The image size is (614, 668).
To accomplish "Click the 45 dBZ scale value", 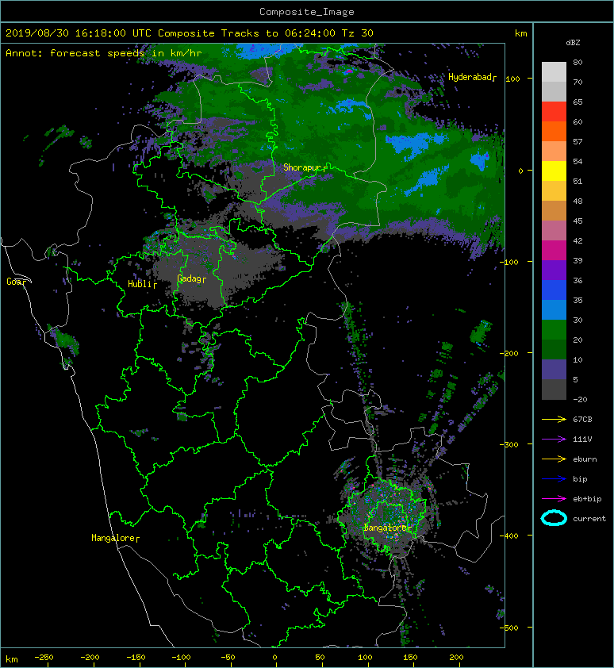I will click(578, 221).
